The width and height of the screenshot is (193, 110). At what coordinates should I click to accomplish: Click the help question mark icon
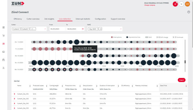pyautogui.click(x=189, y=12)
